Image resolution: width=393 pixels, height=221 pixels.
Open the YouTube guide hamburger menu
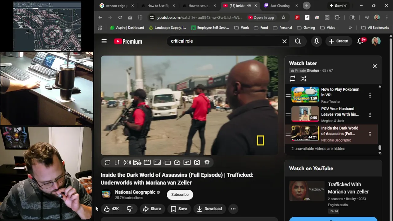(x=104, y=41)
